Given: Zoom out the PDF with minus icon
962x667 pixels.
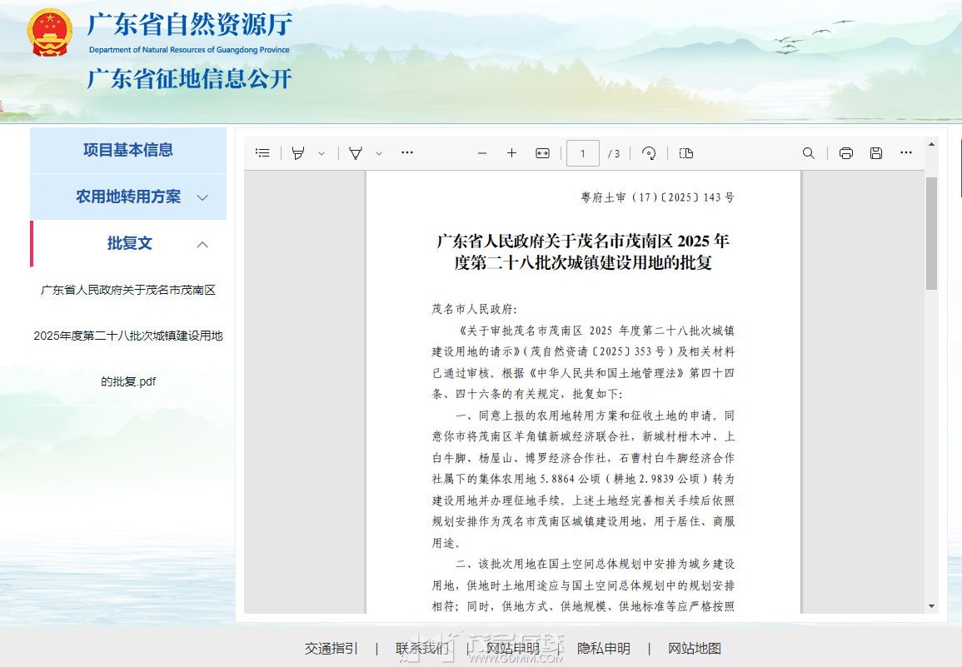Looking at the screenshot, I should (481, 153).
